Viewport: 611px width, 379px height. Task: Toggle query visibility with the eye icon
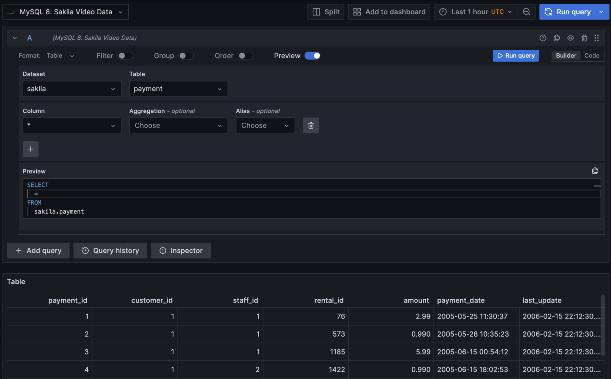pyautogui.click(x=570, y=38)
